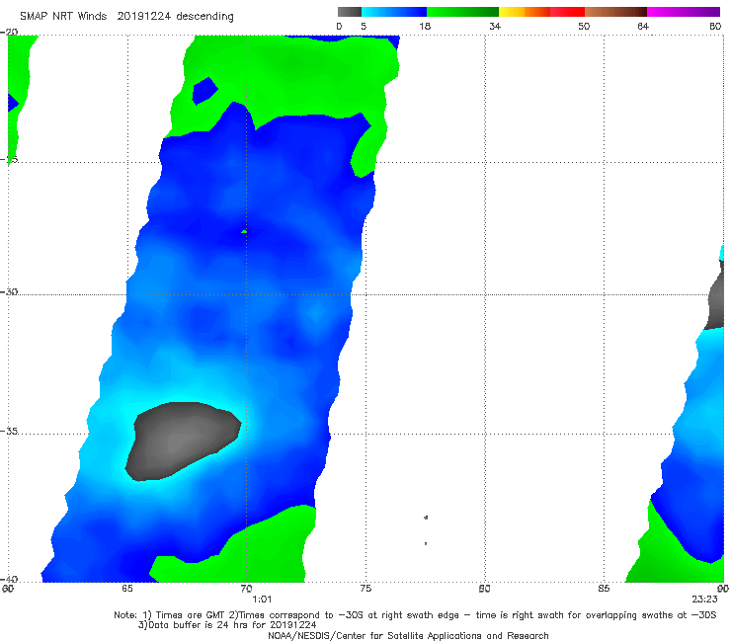Click the red segment of the color bar

pos(567,12)
